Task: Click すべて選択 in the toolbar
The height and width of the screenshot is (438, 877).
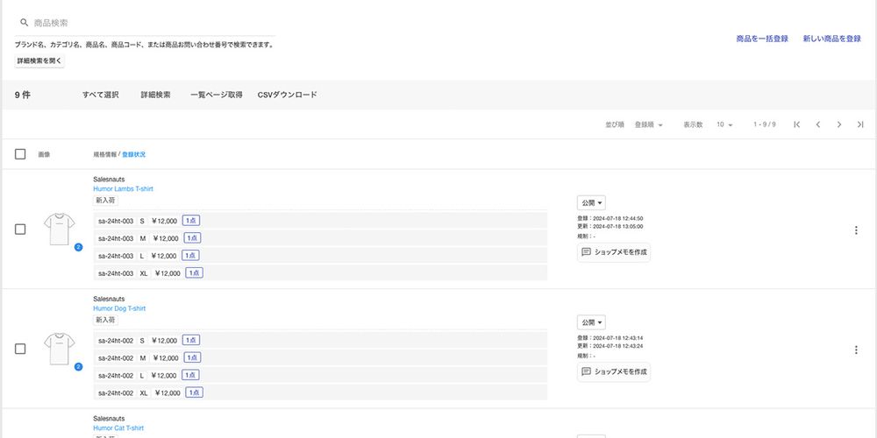Action: click(100, 95)
